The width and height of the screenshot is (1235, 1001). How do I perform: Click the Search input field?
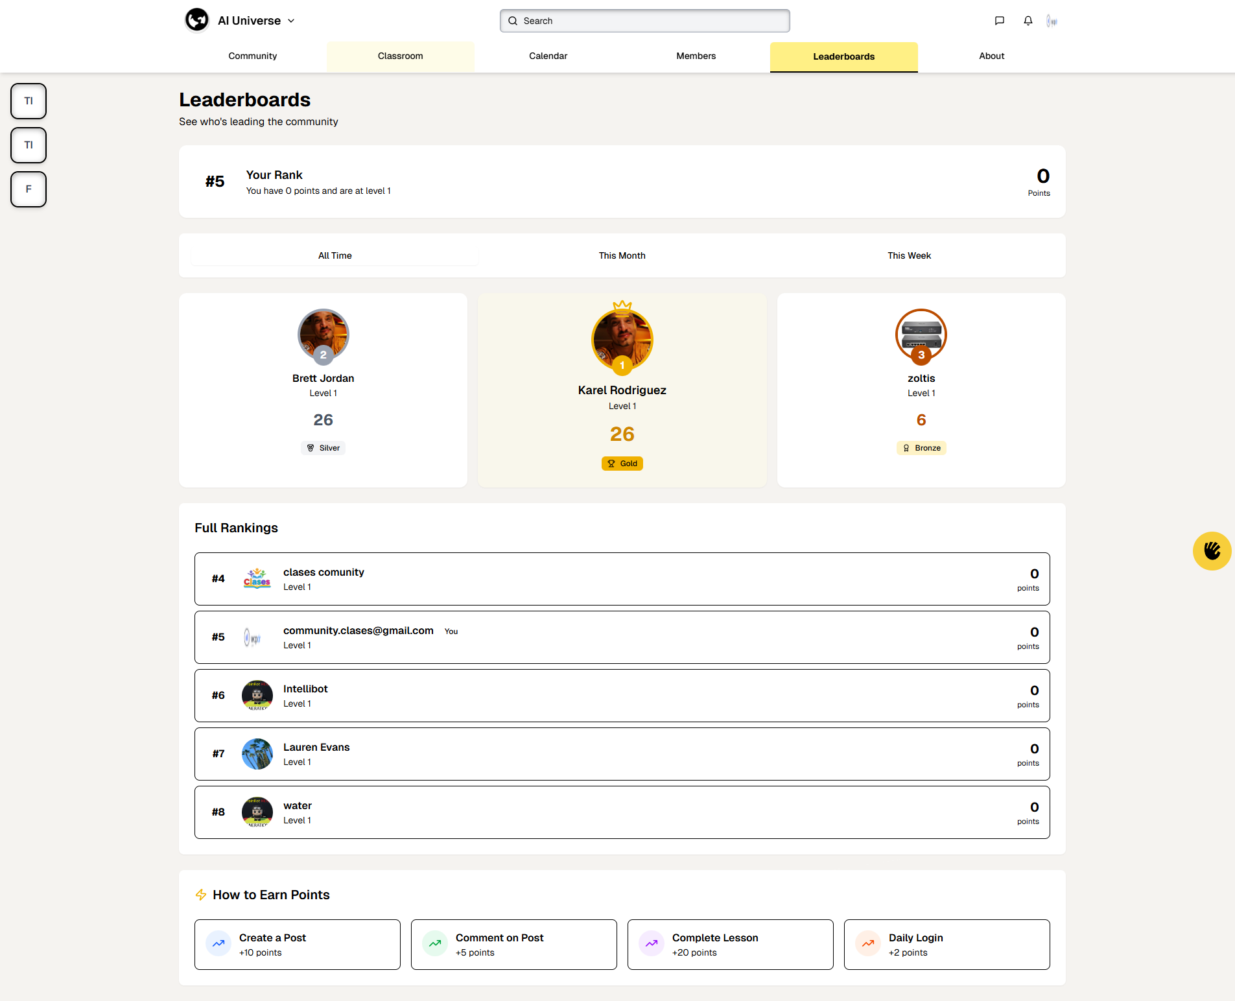pyautogui.click(x=645, y=21)
